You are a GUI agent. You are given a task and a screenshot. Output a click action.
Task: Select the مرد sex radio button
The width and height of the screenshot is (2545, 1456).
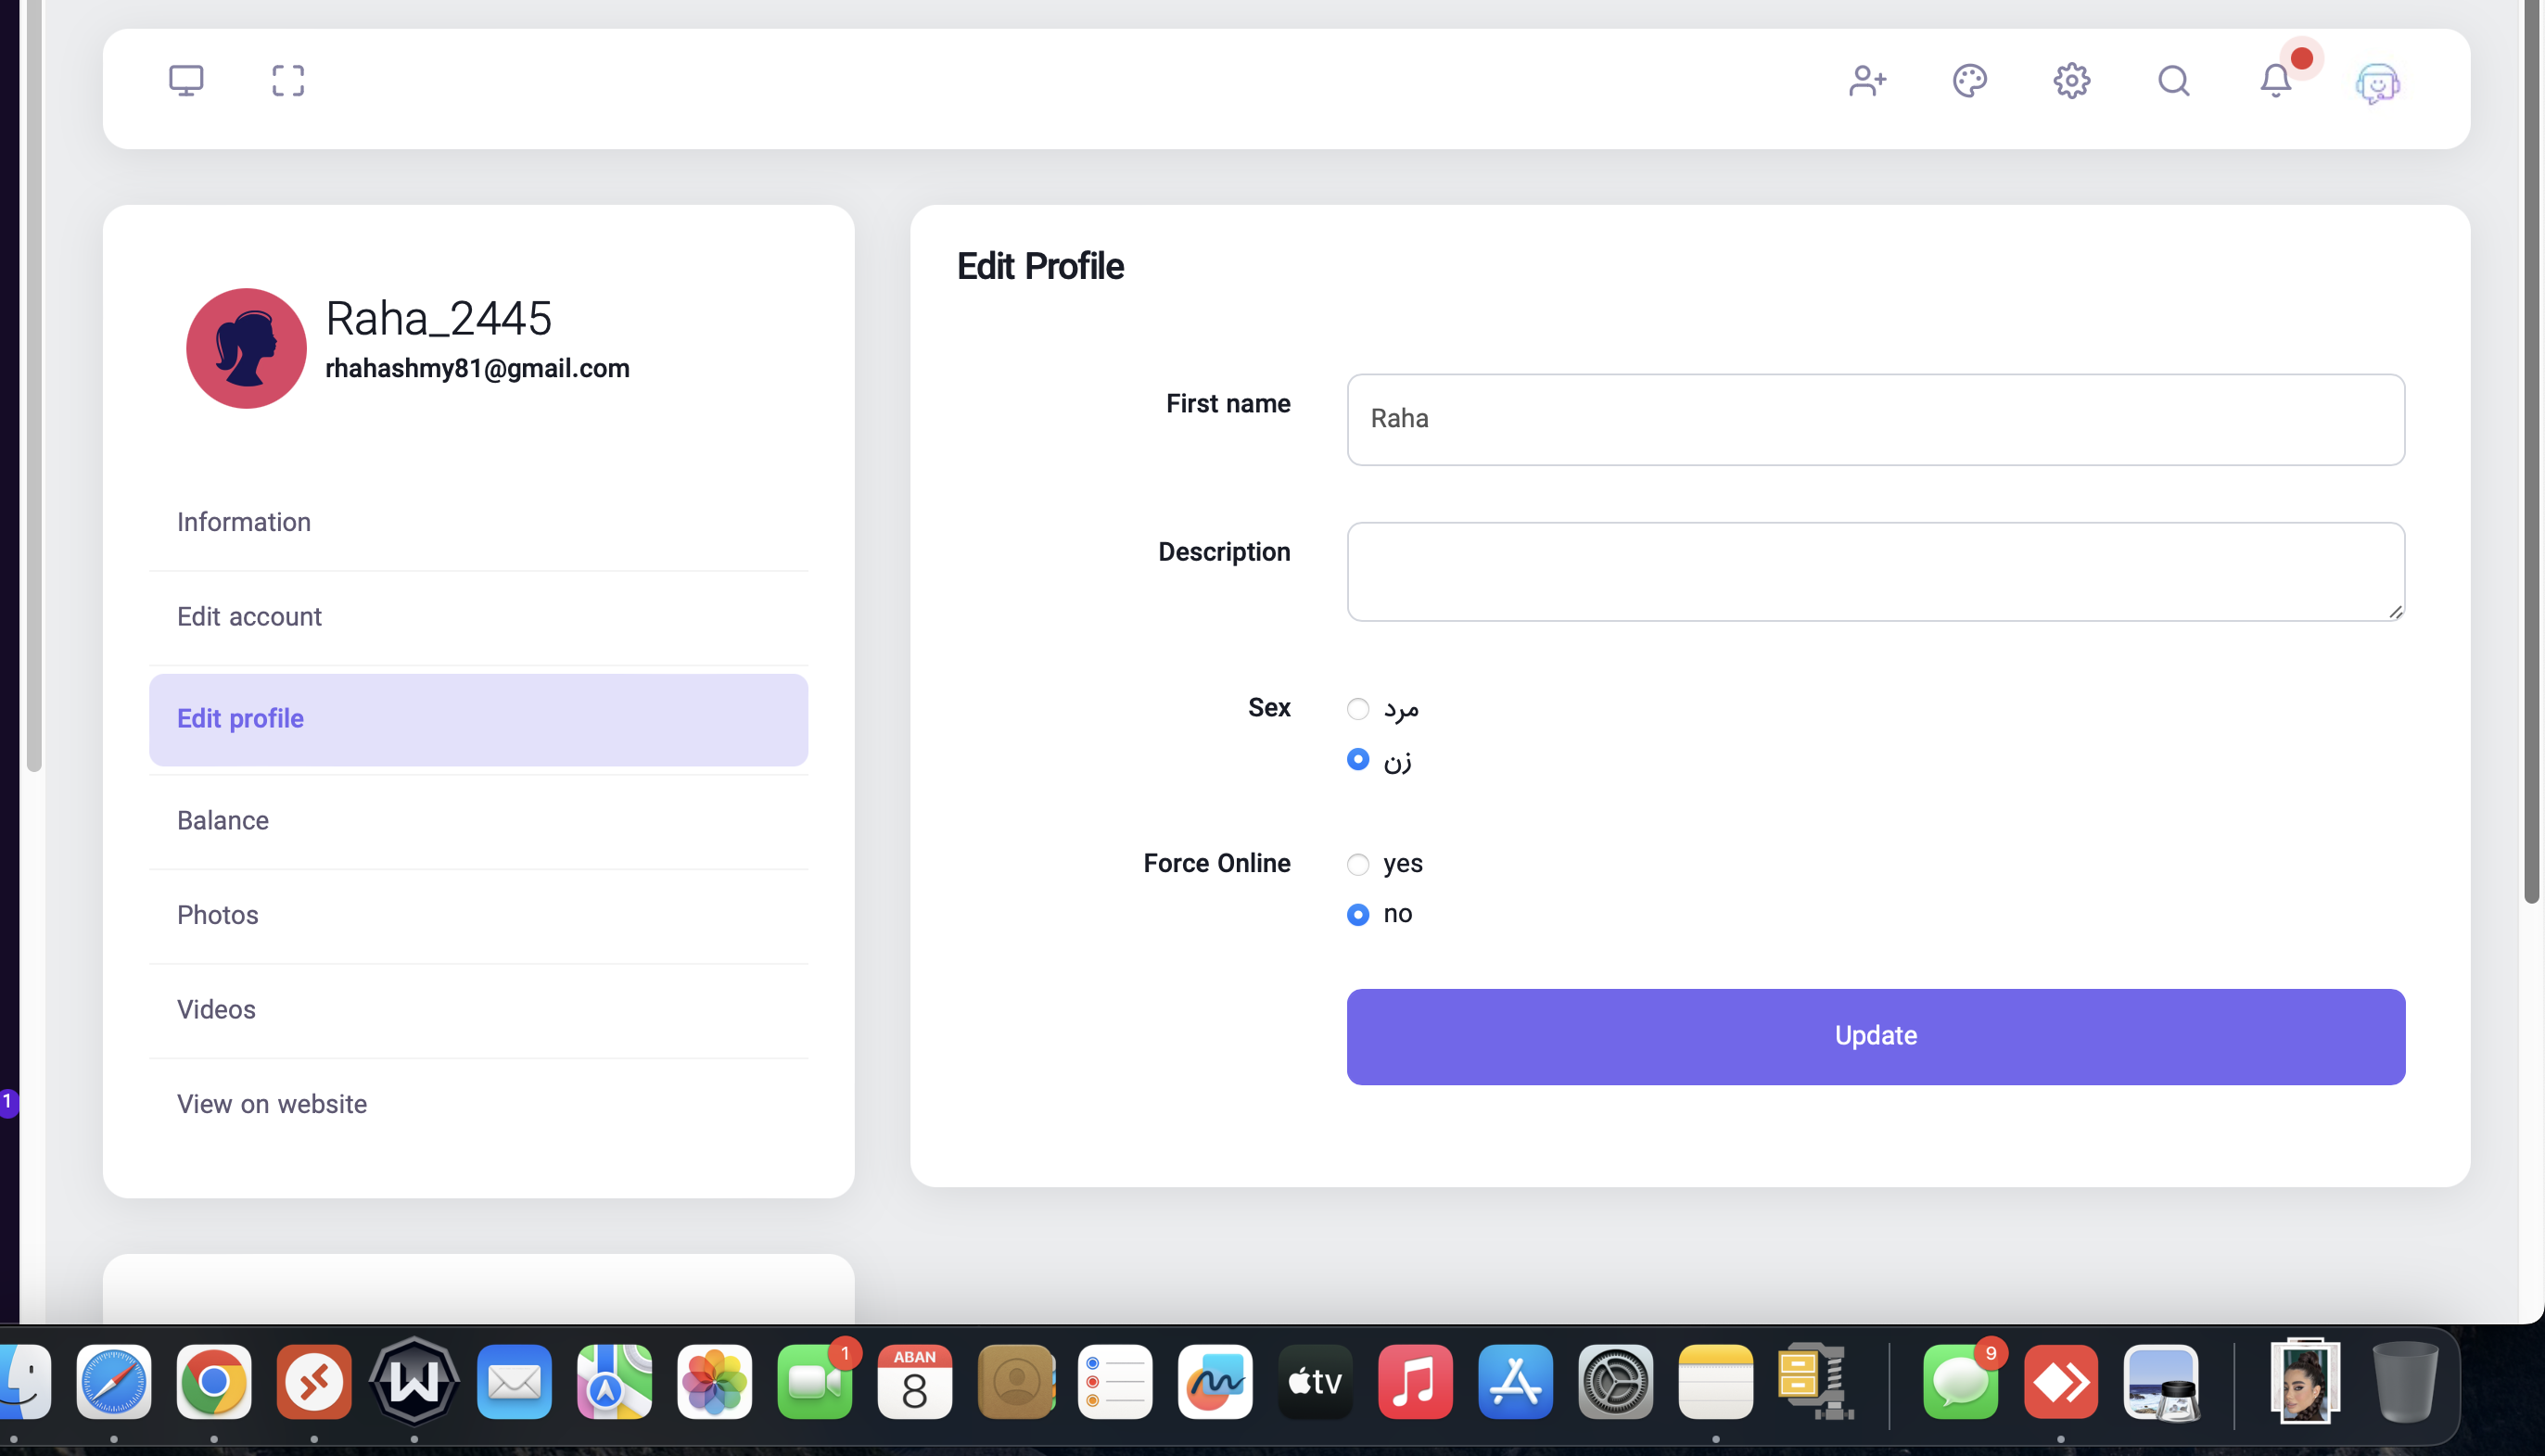[1357, 709]
